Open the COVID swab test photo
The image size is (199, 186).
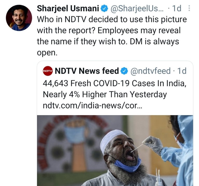pos(115,150)
